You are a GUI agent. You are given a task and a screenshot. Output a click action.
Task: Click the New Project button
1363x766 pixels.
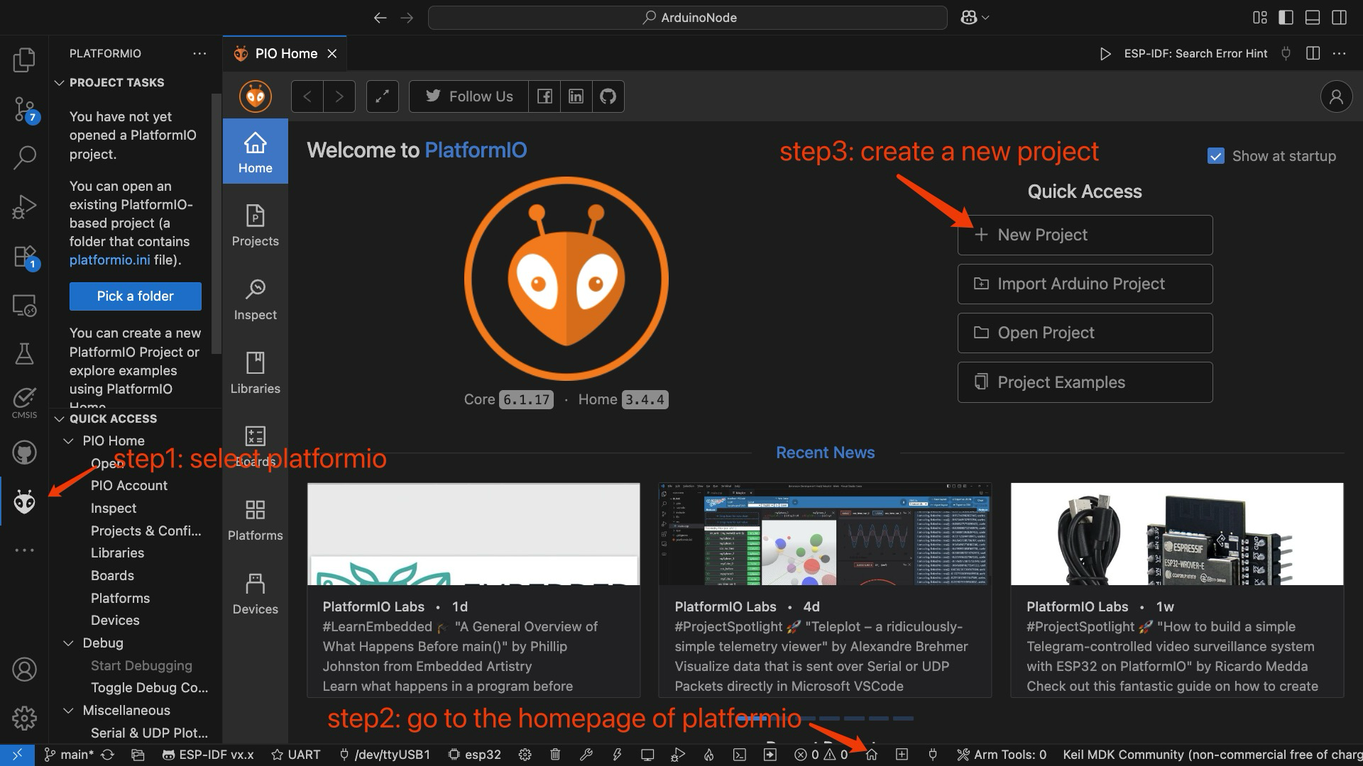[x=1084, y=235]
